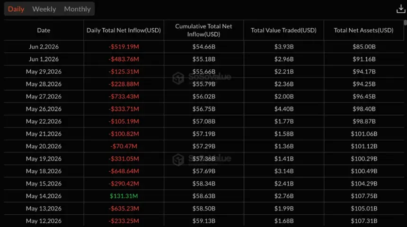
Task: Click Cumulative Total Net Inflow header
Action: pyautogui.click(x=204, y=30)
